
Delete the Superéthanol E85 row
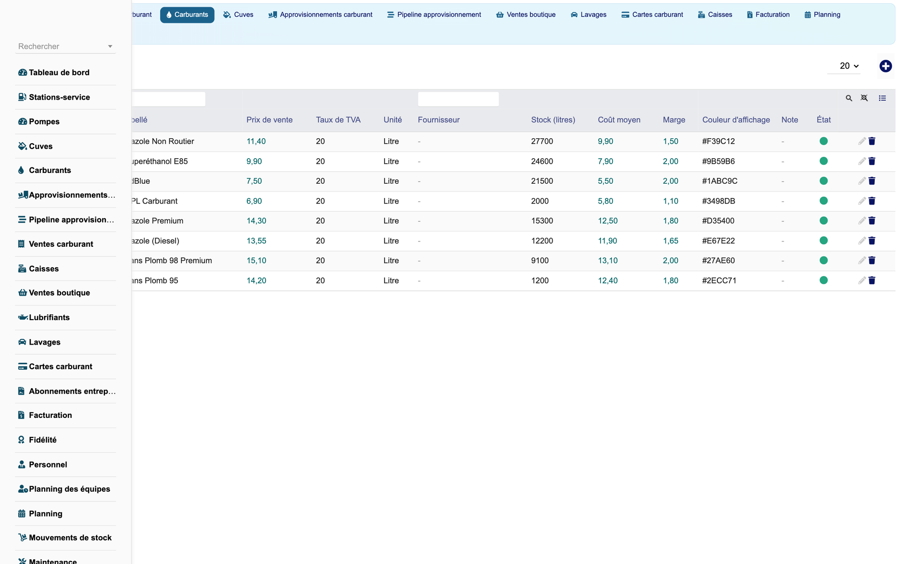pyautogui.click(x=872, y=161)
